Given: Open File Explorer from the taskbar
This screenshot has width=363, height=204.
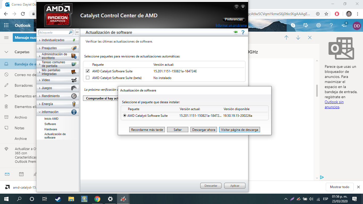Looking at the screenshot, I should click(71, 199).
